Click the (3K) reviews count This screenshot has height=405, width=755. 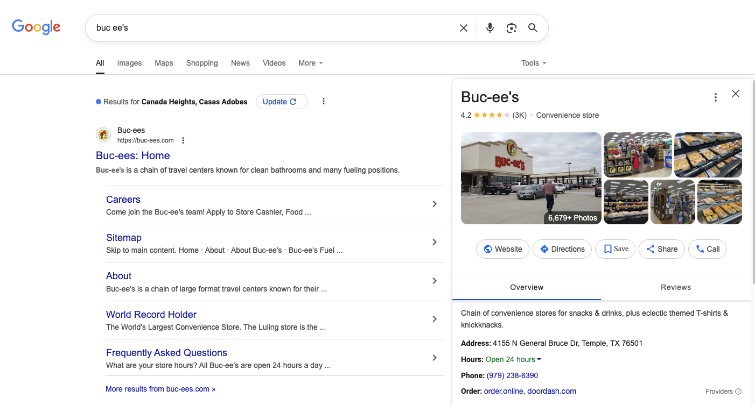(x=519, y=115)
